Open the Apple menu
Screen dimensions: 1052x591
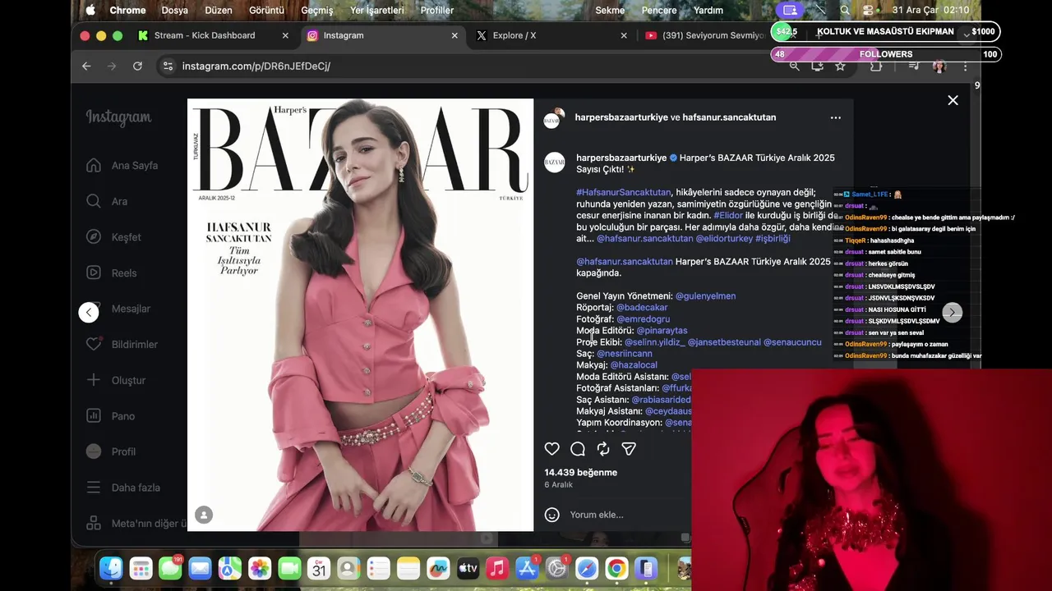click(x=91, y=10)
